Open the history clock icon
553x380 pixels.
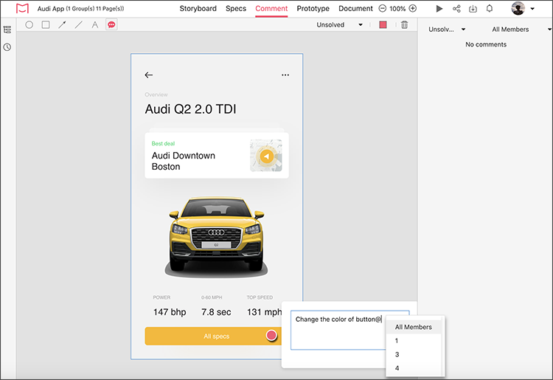click(7, 47)
